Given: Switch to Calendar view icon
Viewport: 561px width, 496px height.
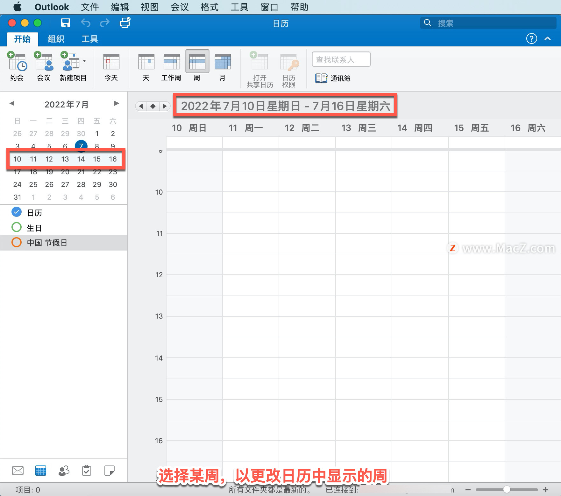Looking at the screenshot, I should tap(41, 470).
